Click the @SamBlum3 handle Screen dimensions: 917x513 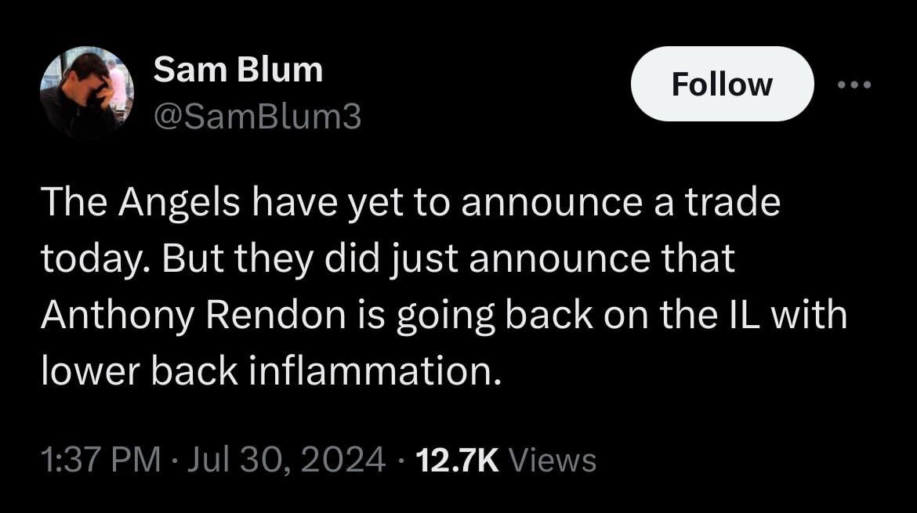click(257, 115)
